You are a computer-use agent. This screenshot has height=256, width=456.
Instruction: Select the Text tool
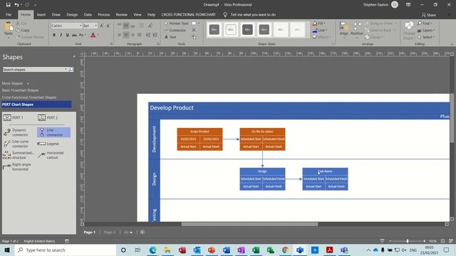pos(170,37)
